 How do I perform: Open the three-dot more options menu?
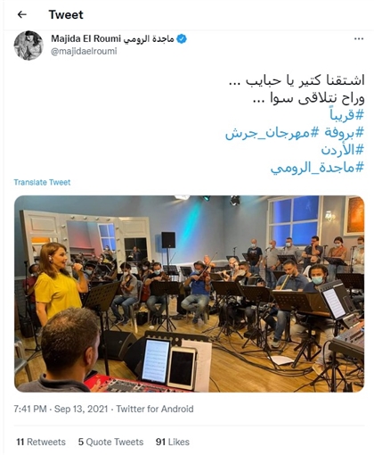pos(359,39)
